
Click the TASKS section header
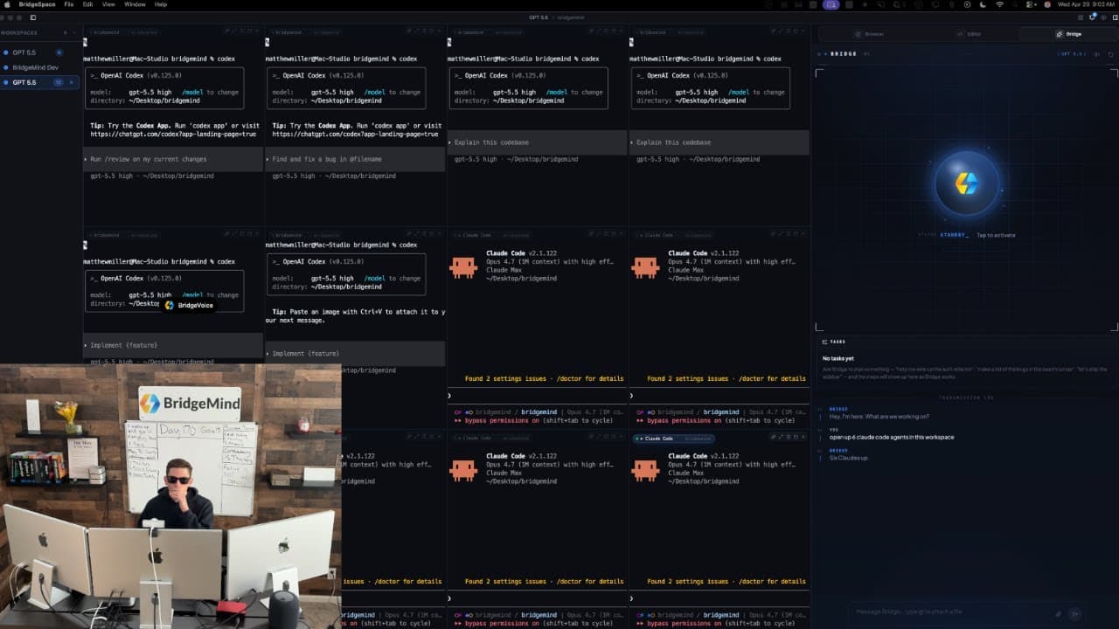tap(834, 342)
